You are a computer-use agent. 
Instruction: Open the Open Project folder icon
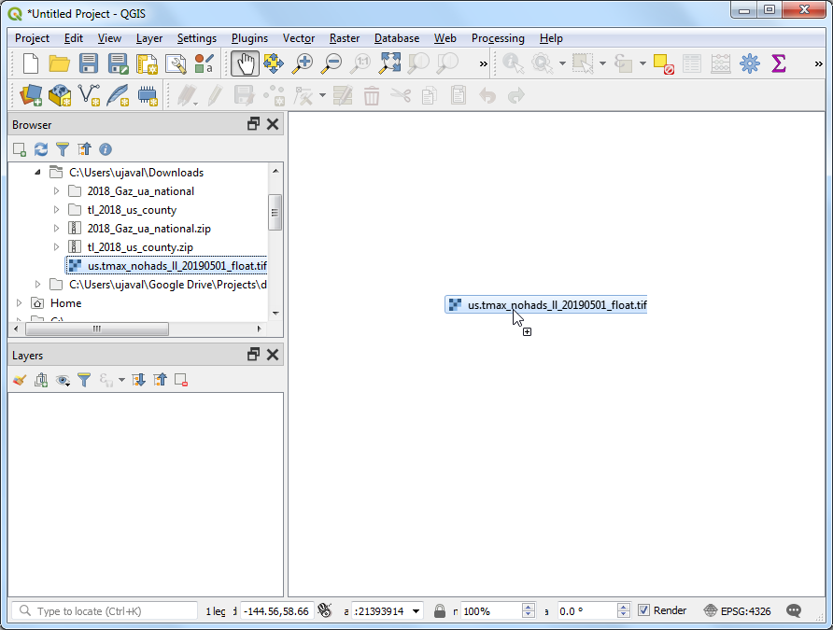click(60, 63)
